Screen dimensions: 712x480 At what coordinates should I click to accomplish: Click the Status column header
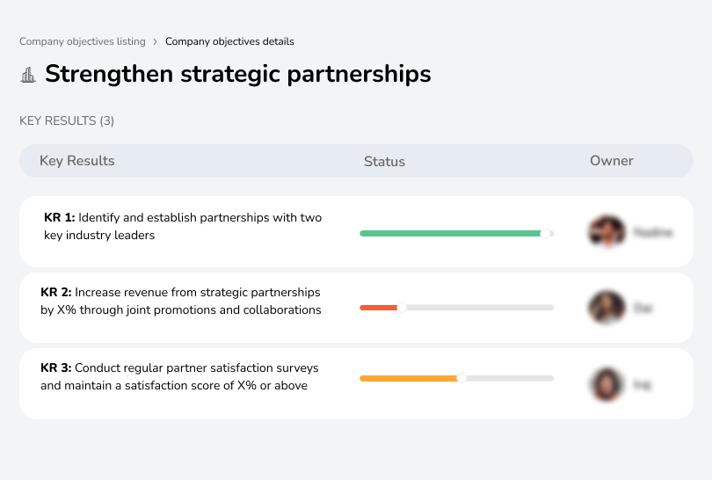[384, 161]
